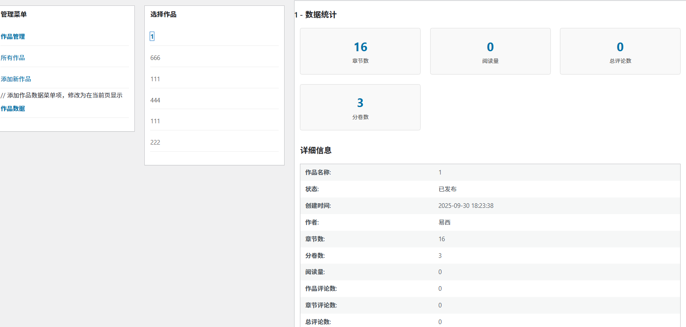Screen dimensions: 686x327
Task: Select the work named 666
Action: point(155,58)
